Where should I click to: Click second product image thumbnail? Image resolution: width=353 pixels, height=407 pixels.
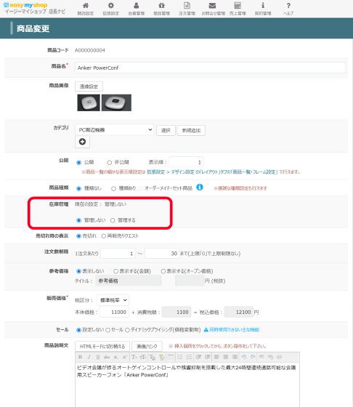click(116, 102)
